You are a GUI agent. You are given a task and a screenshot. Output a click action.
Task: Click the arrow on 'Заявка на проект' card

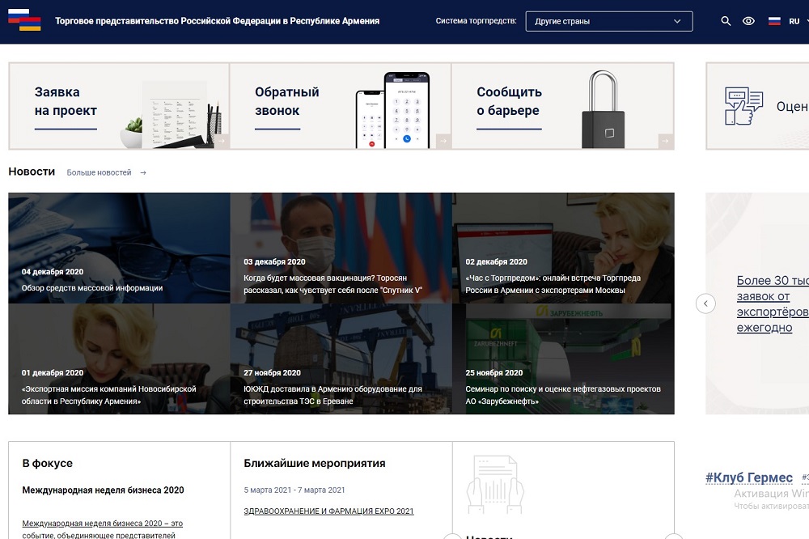pyautogui.click(x=222, y=141)
